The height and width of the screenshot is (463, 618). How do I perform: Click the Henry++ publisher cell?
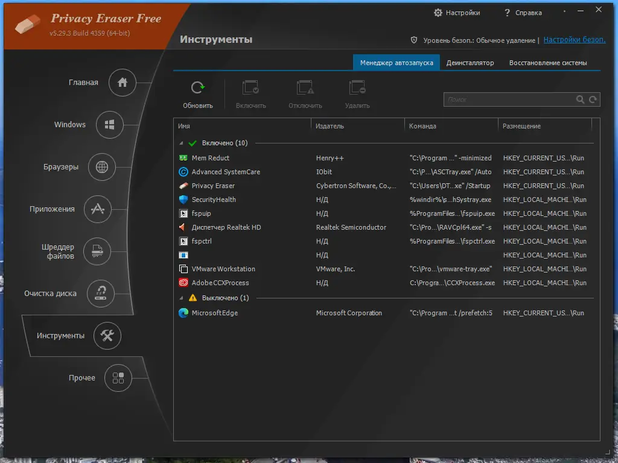coord(330,158)
